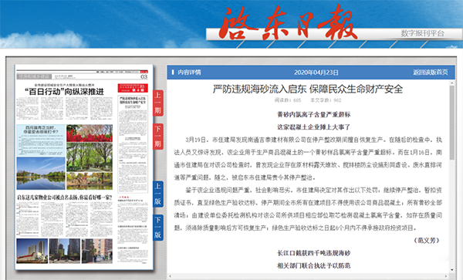Click the vertical scrollbar thumb in article
This screenshot has width=463, height=280.
[451, 123]
